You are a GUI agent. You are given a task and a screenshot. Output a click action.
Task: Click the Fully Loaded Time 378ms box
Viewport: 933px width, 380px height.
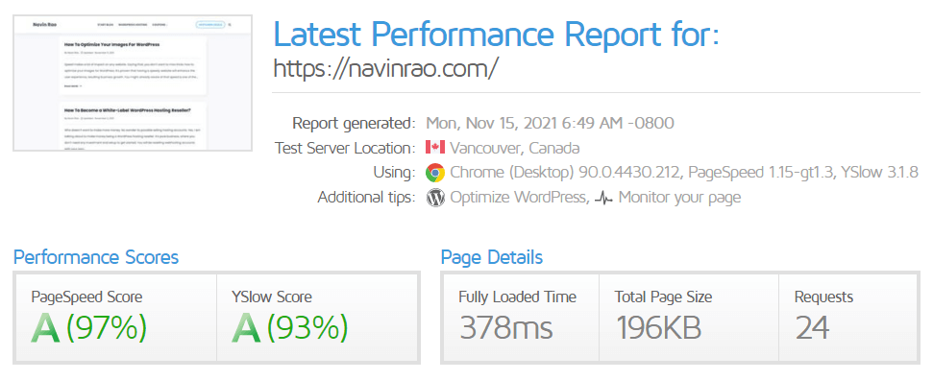[x=521, y=318]
